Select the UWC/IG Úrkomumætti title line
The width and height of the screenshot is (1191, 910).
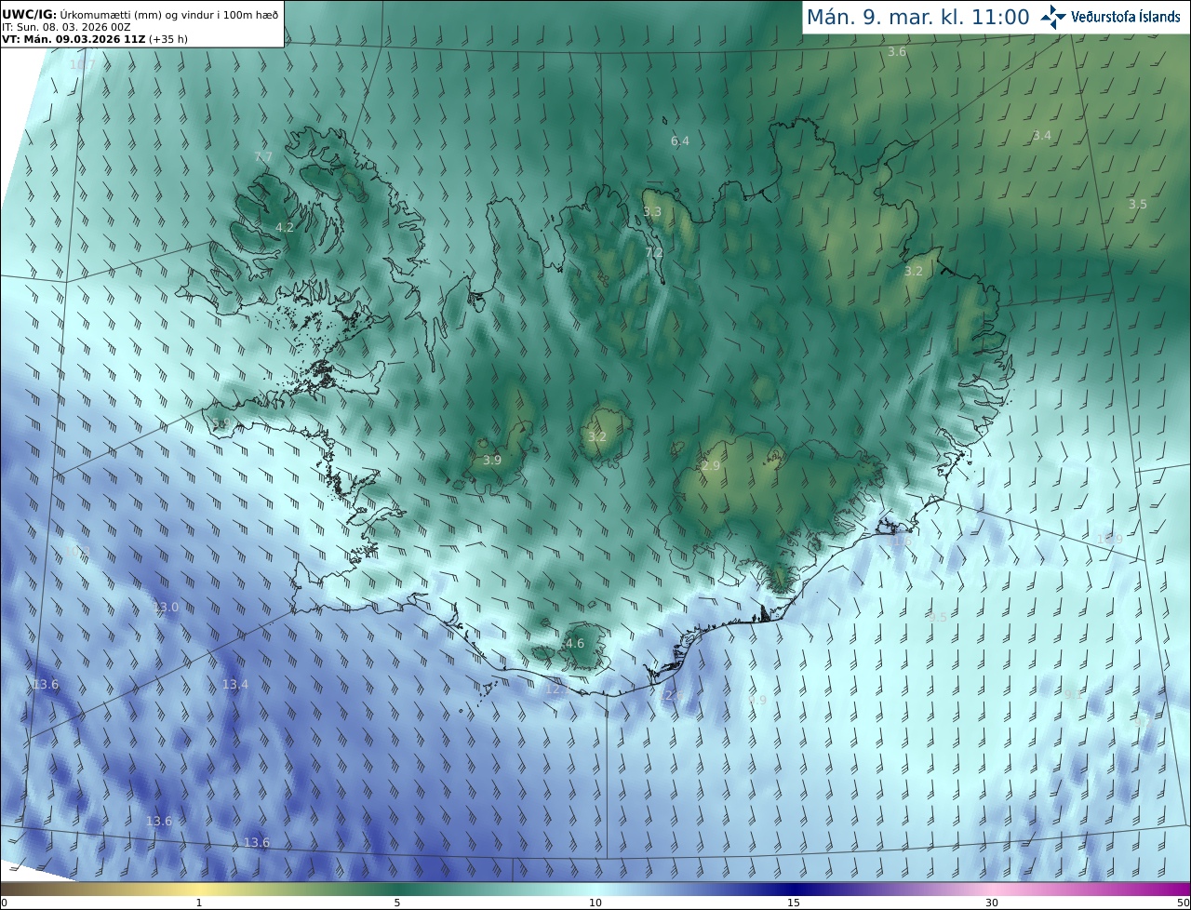(140, 14)
